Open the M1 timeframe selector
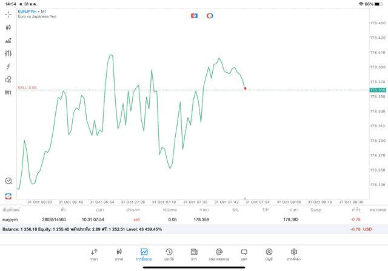Viewport: 388px width, 271px height. 8,93
